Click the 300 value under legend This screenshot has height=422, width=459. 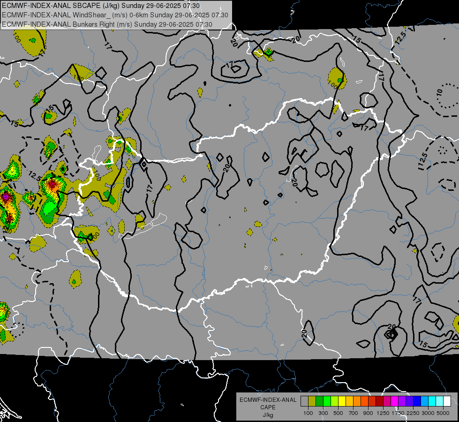tap(323, 413)
